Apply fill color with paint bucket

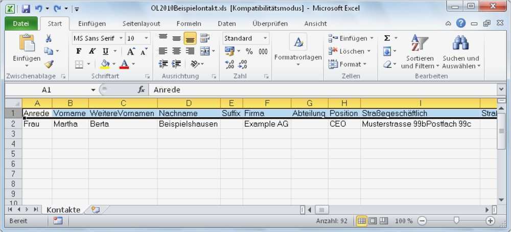pyautogui.click(x=105, y=64)
